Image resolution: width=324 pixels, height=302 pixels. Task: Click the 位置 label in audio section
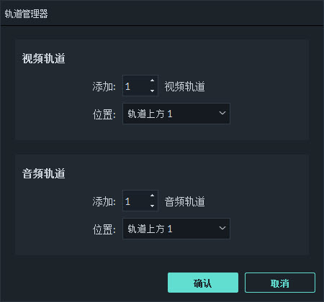point(104,229)
